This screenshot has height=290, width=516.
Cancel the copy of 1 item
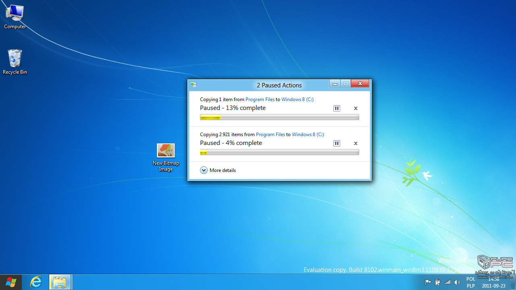[356, 108]
